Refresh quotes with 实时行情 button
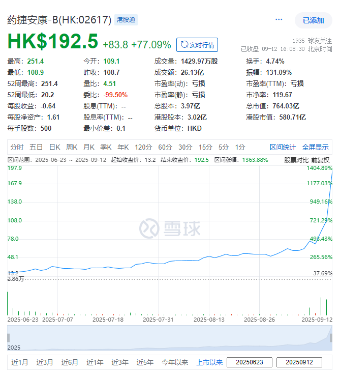Viewport: 340px width, 373px height. (x=197, y=45)
